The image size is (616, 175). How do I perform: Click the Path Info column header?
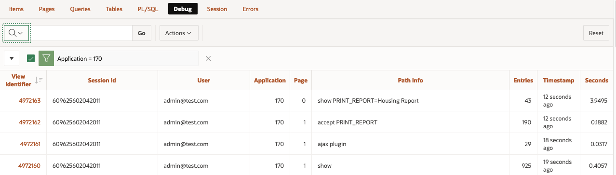pyautogui.click(x=410, y=80)
